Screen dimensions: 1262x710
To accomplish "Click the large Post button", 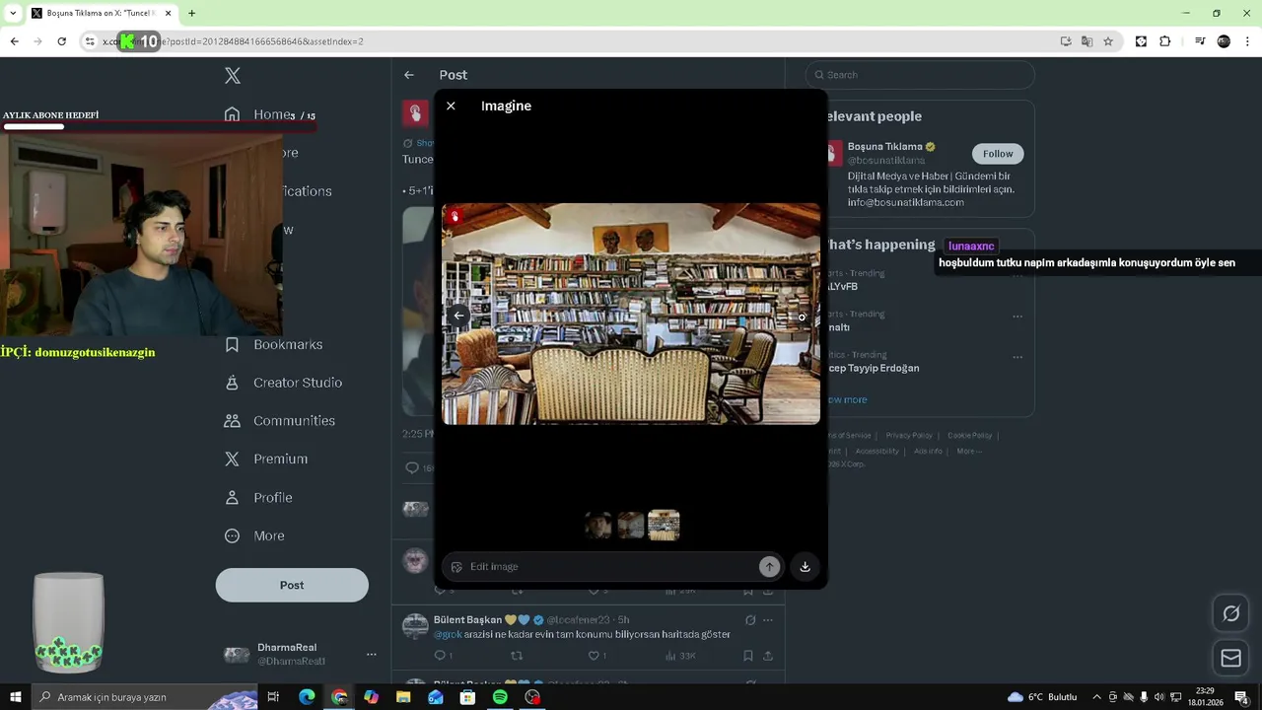I will pyautogui.click(x=292, y=585).
